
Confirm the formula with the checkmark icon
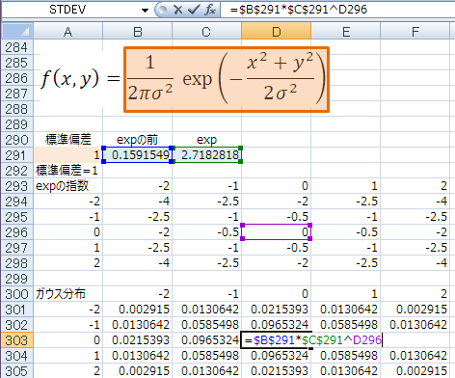click(x=194, y=10)
